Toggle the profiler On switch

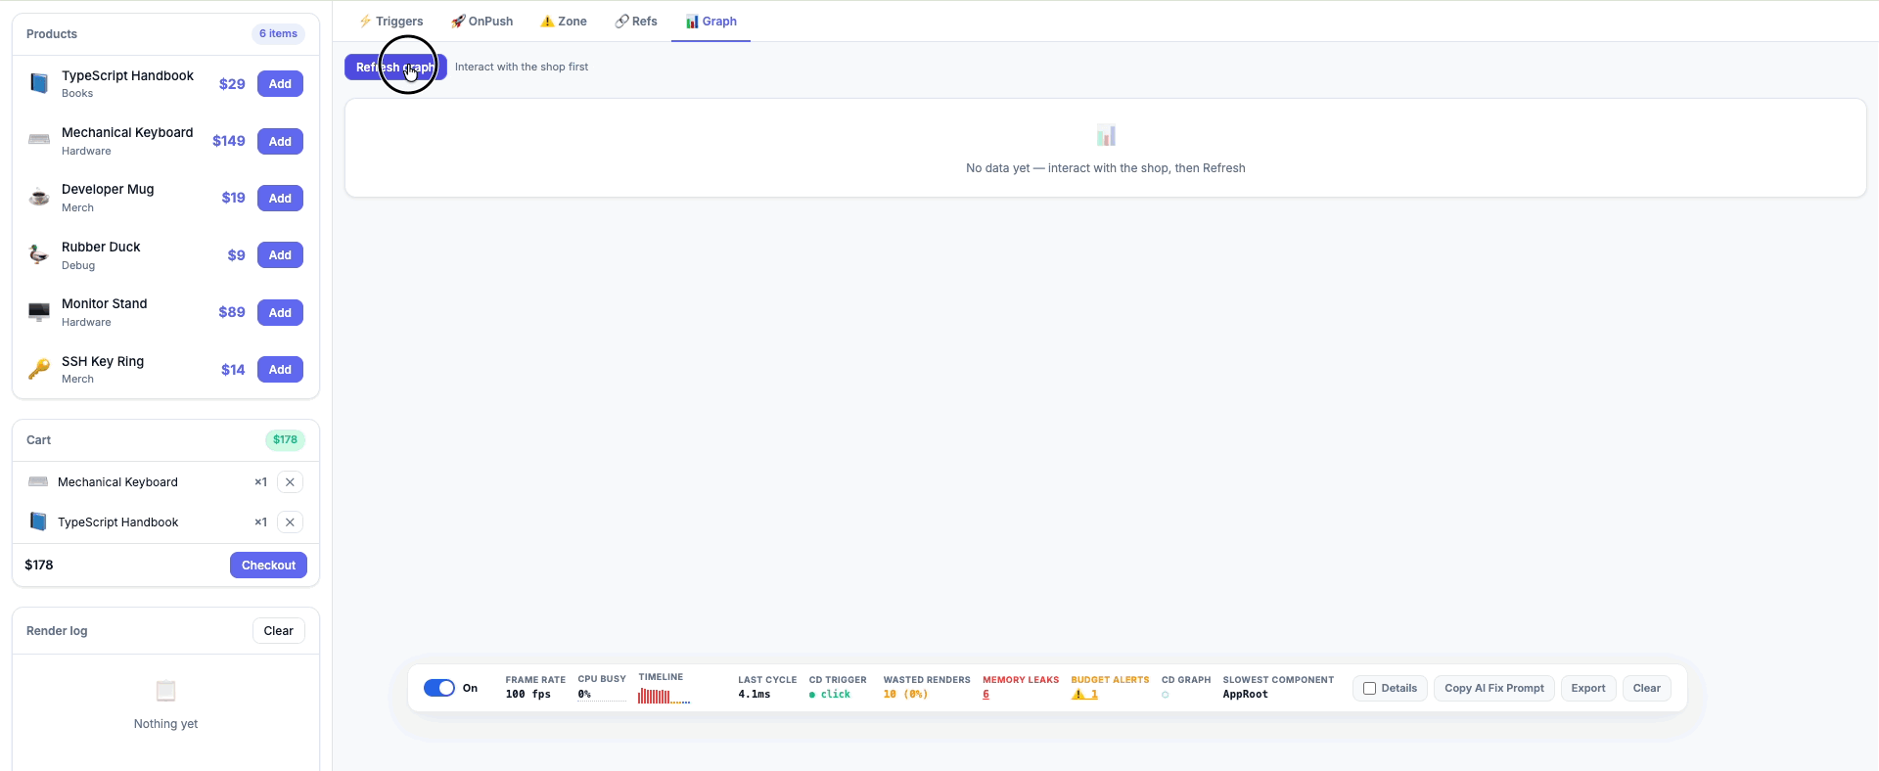[439, 688]
